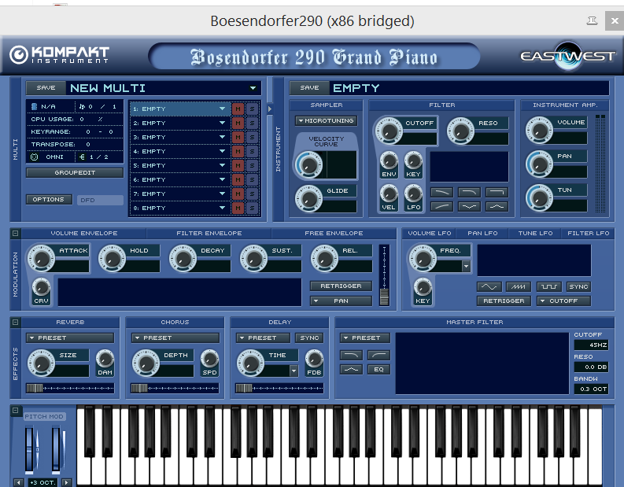Viewport: 624px width, 487px height.
Task: Mute slot 3: EMPTY
Action: pos(238,137)
